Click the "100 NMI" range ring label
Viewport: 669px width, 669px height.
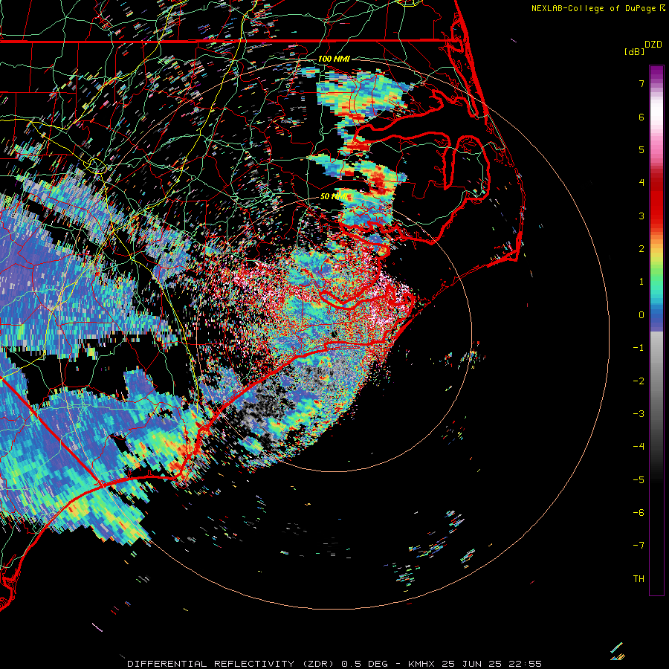334,59
